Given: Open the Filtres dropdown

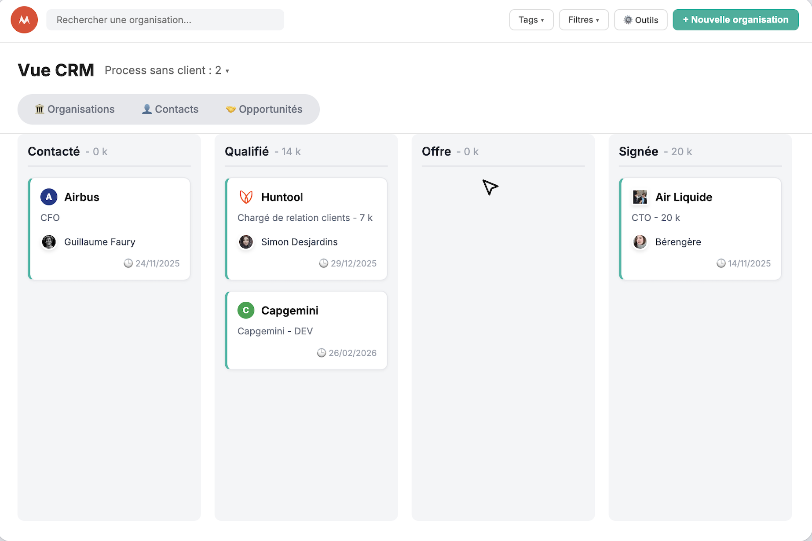Looking at the screenshot, I should (583, 19).
